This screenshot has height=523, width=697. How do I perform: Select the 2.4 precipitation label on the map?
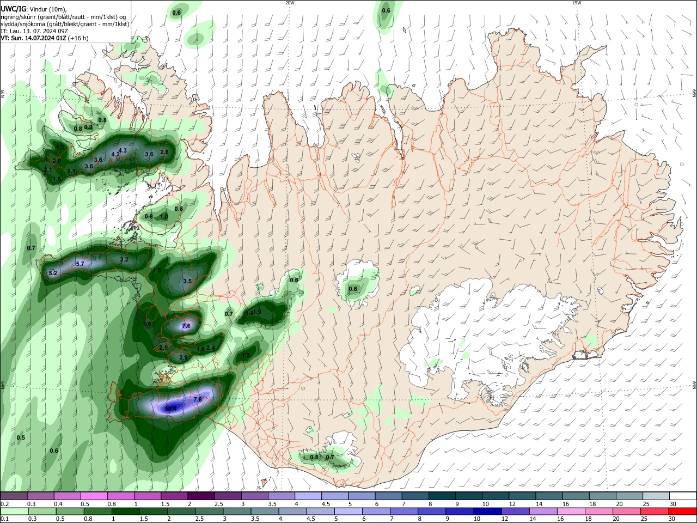click(x=211, y=348)
